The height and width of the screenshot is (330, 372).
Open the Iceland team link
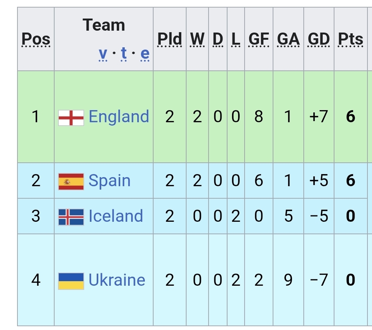pos(116,216)
